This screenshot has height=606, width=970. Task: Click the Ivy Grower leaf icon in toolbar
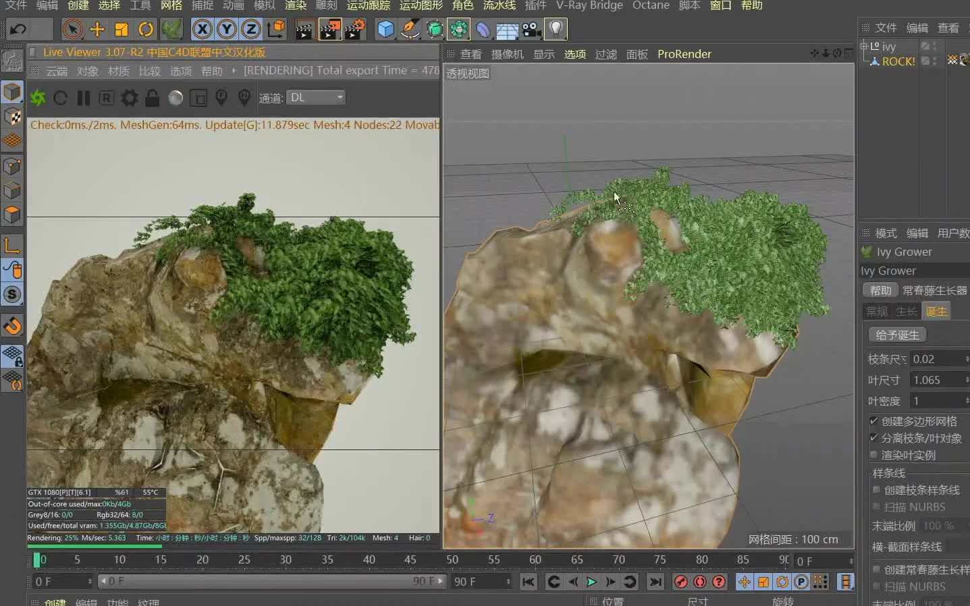tap(171, 29)
